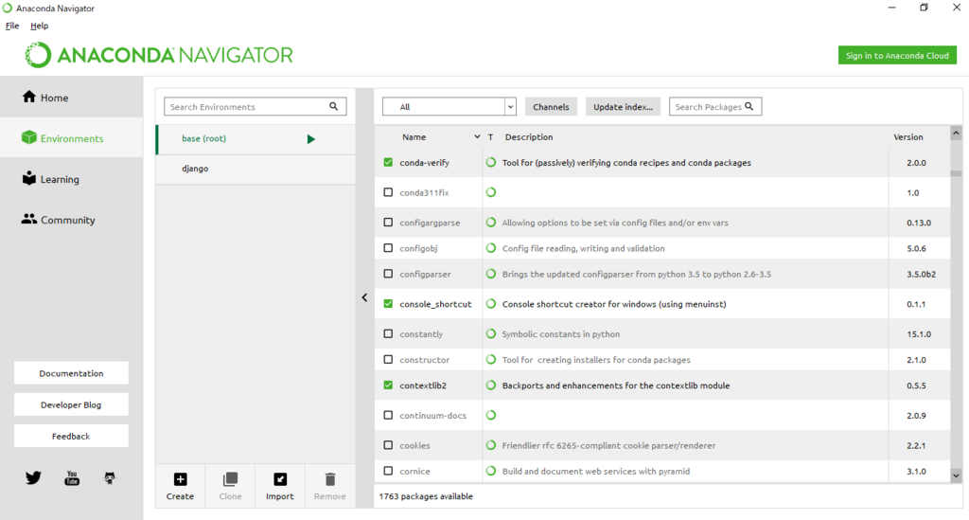Click Sign in to Anaconda Cloud
The width and height of the screenshot is (969, 520).
point(897,55)
